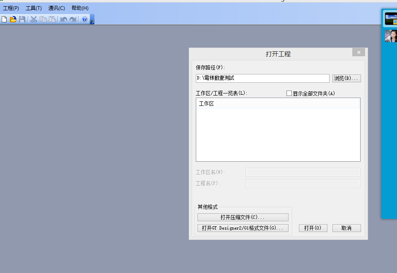Click the 取消 cancel button
This screenshot has height=273, width=397.
click(x=346, y=228)
